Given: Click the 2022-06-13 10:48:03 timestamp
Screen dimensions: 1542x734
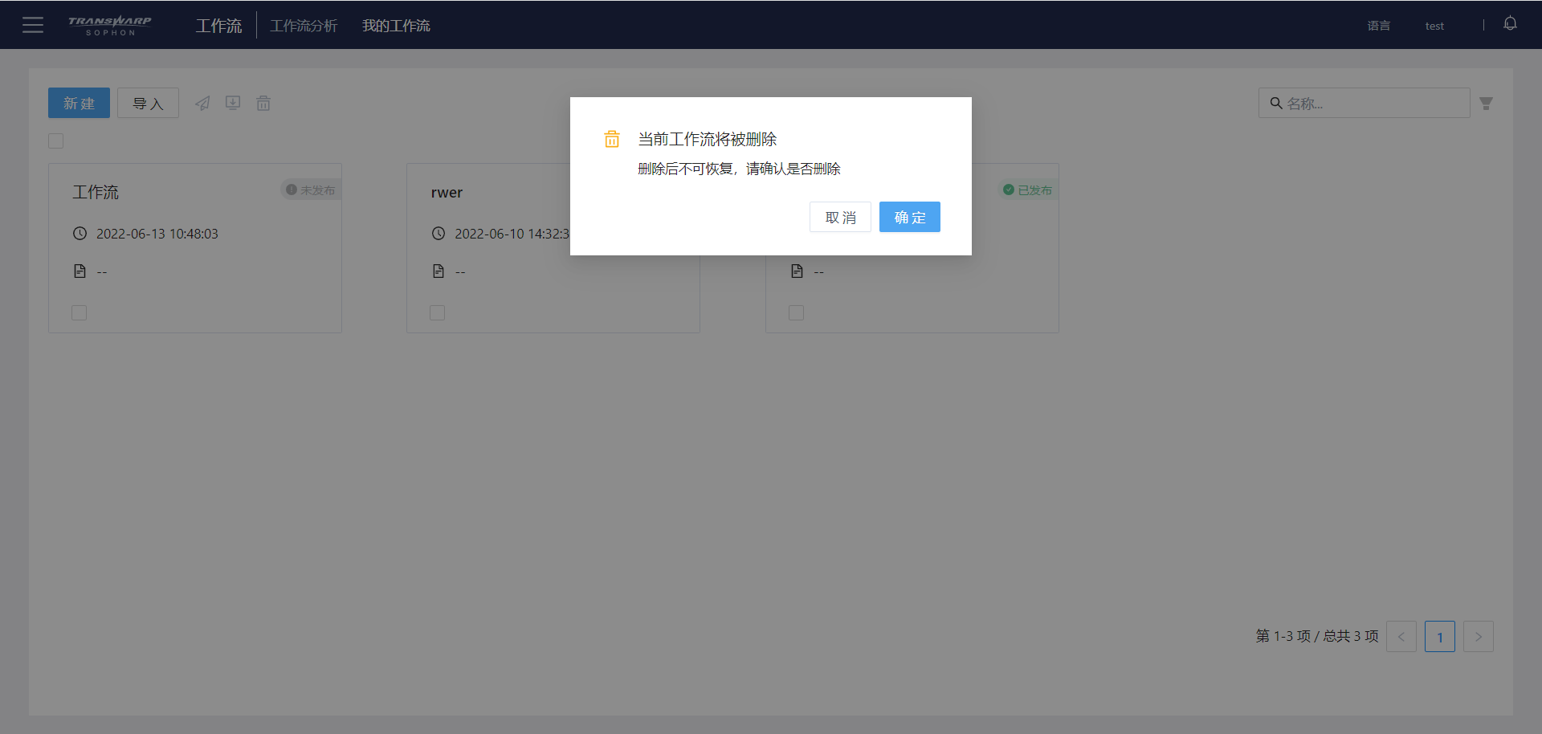Looking at the screenshot, I should point(157,234).
